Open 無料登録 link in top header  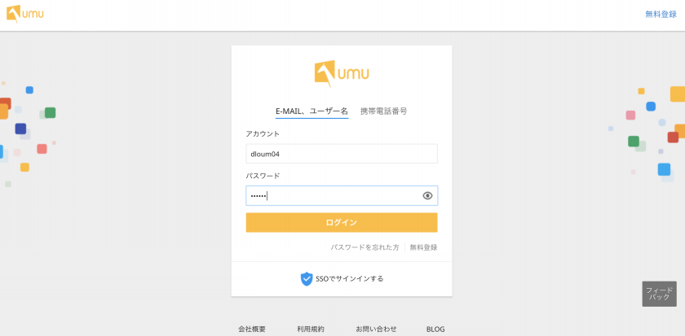click(661, 15)
